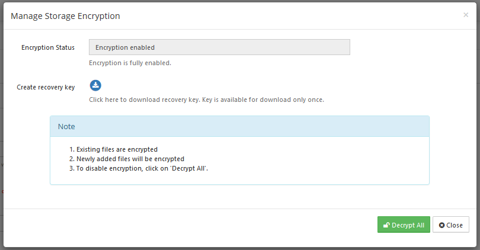Image resolution: width=480 pixels, height=250 pixels.
Task: Click the 'Click here to download recovery key' text
Action: [144, 100]
